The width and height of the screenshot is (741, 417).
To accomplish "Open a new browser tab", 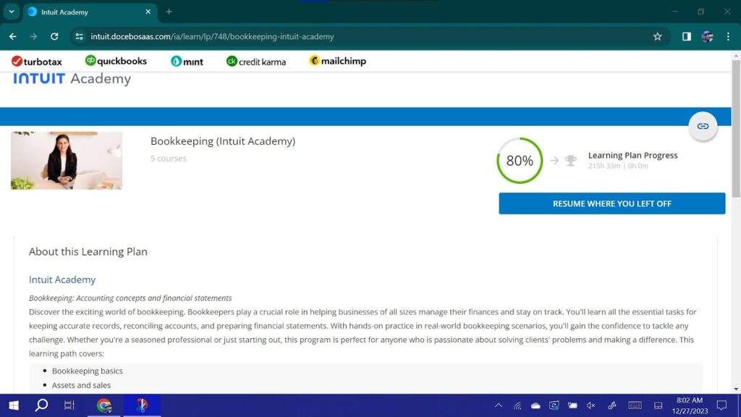I will (169, 12).
